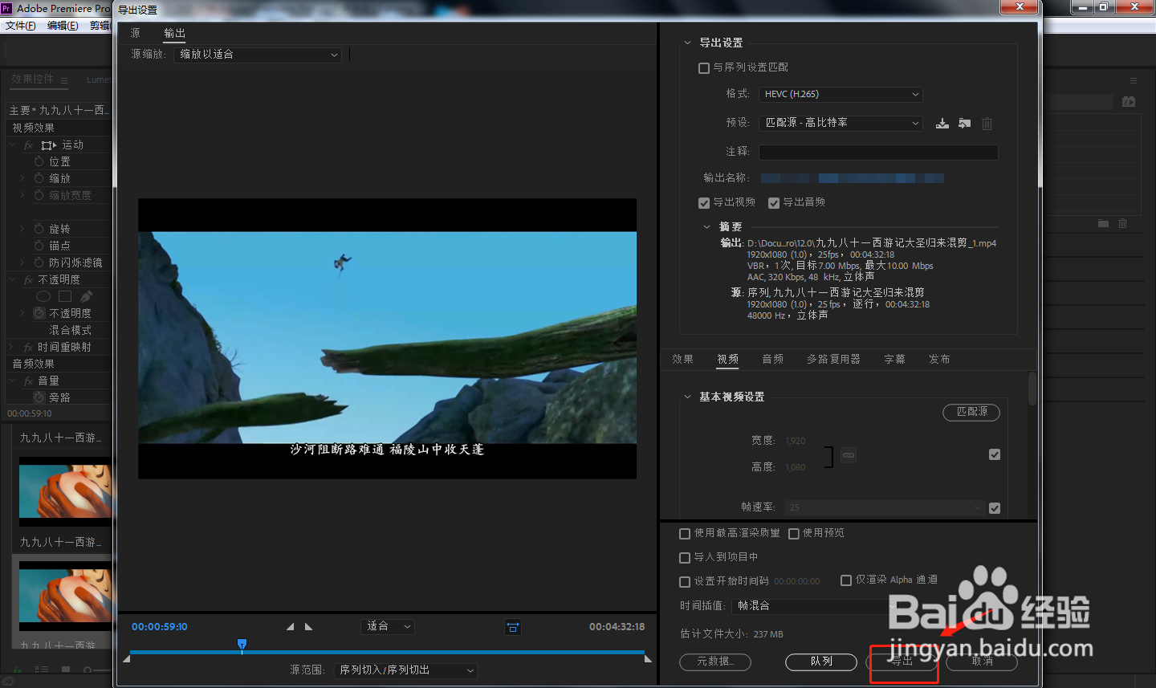Enable 设置开始时间码 checkbox
The image size is (1156, 688).
click(x=685, y=582)
